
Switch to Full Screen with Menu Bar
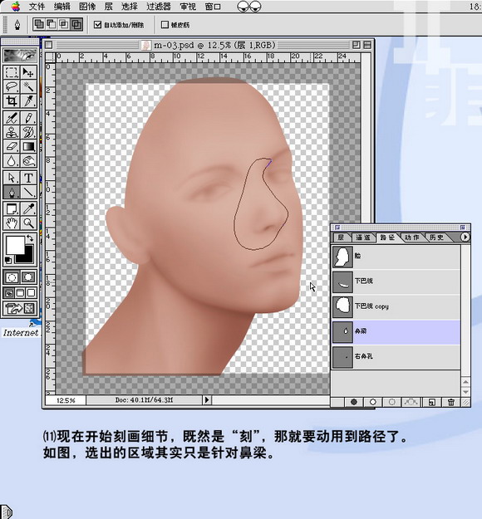pos(20,292)
